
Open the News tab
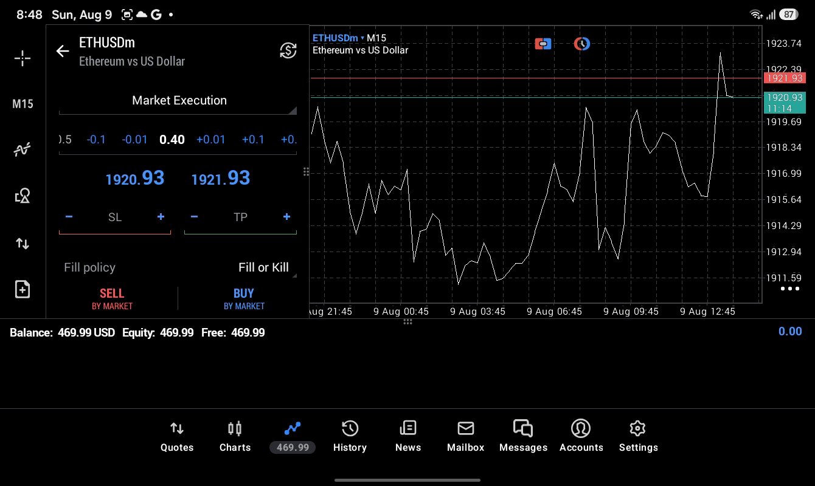407,437
